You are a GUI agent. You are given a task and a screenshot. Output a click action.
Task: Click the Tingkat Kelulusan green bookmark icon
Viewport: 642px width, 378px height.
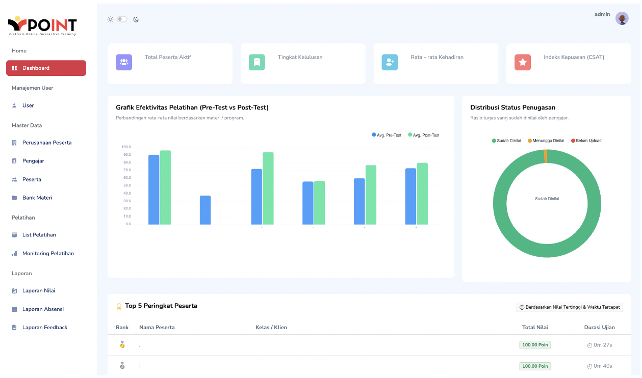click(x=257, y=62)
